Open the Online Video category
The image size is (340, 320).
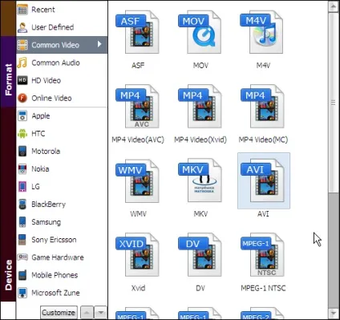(62, 98)
